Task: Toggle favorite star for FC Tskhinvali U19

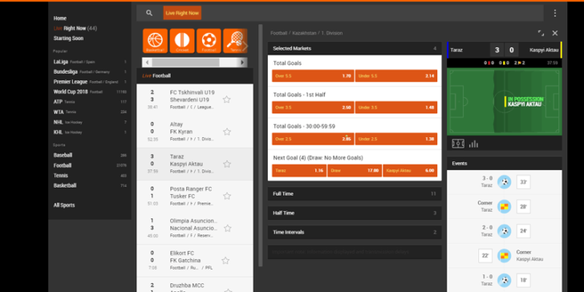Action: pos(226,99)
